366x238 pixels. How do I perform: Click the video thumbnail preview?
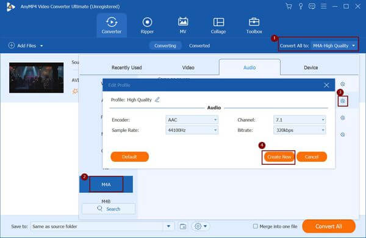coord(36,78)
